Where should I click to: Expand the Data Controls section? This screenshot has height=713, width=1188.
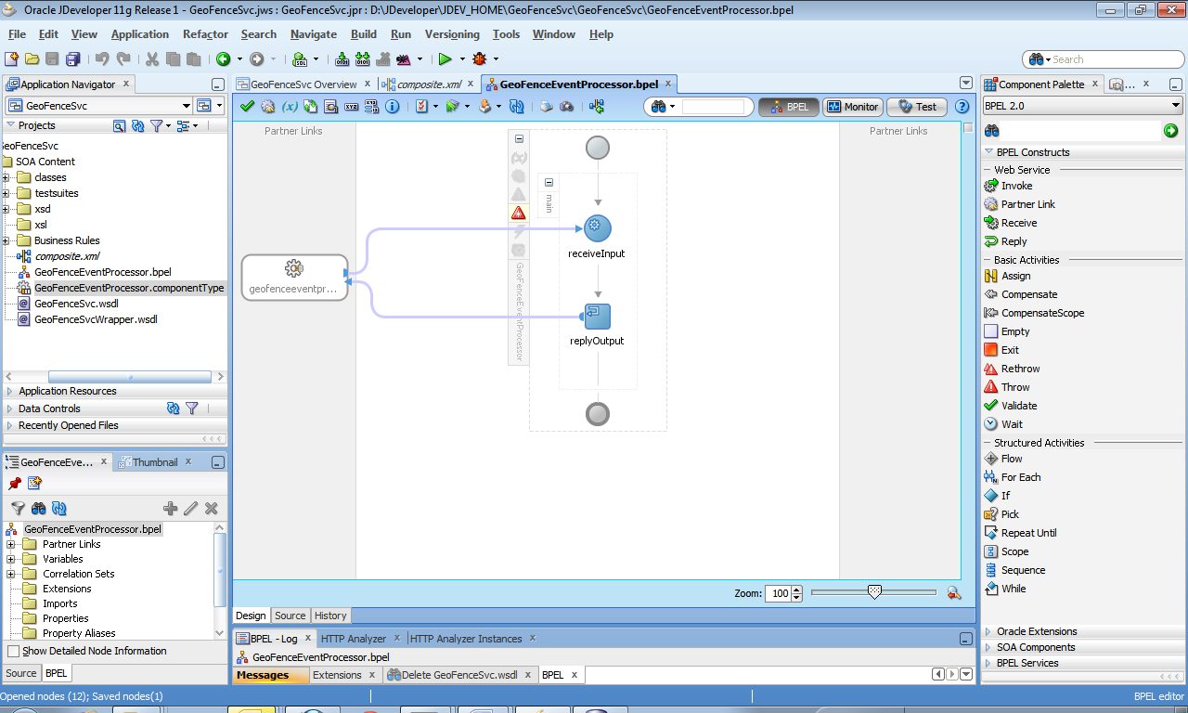(10, 408)
